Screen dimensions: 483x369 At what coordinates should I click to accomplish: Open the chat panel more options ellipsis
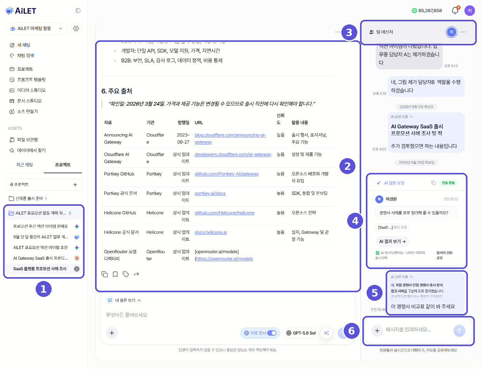tap(338, 32)
